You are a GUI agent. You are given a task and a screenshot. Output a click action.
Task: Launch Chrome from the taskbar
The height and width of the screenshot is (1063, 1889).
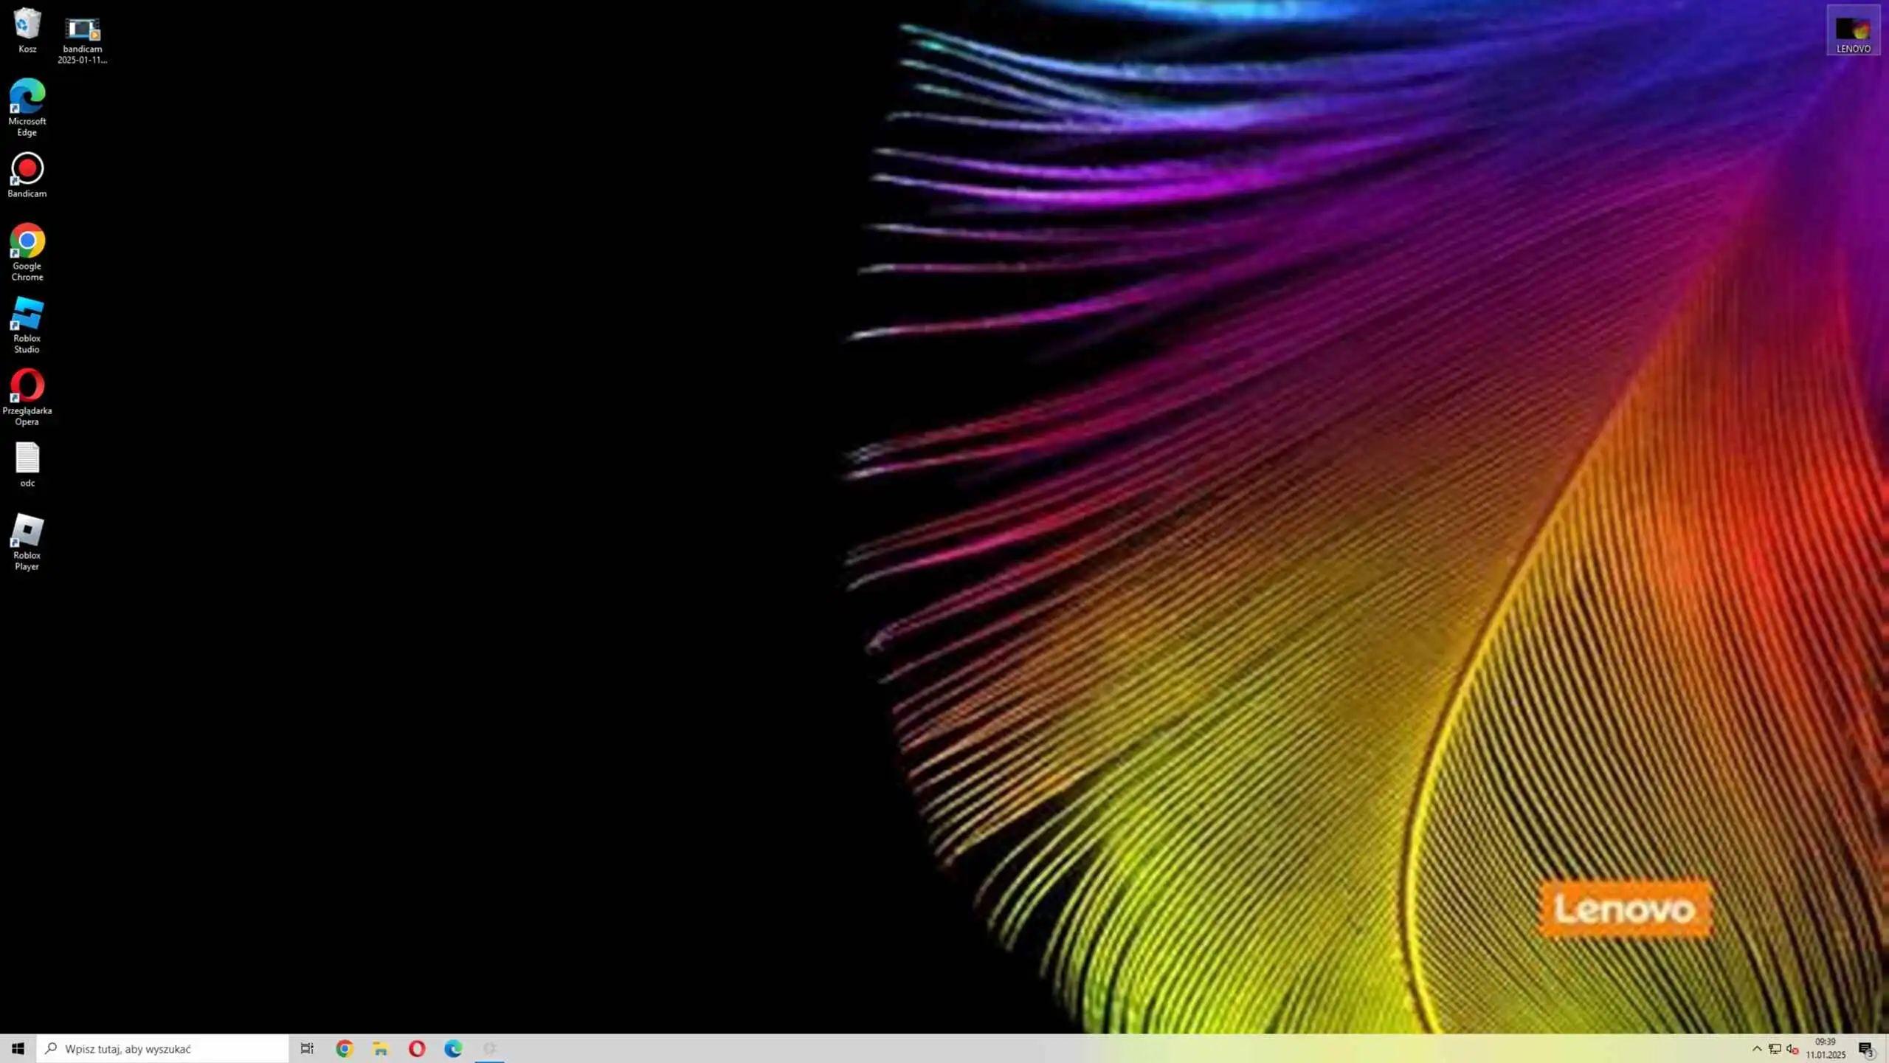tap(344, 1048)
